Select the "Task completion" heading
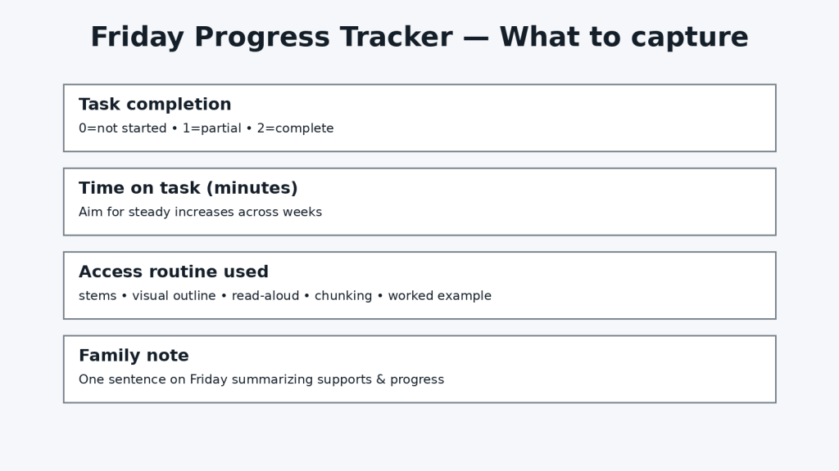This screenshot has height=471, width=839. click(x=155, y=105)
